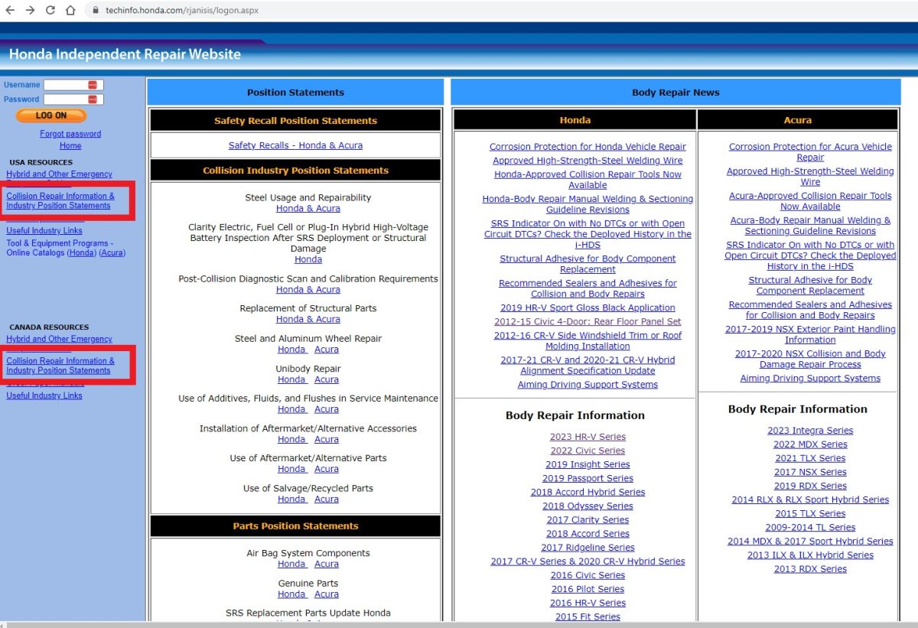Open Safety Recalls - Honda & Acura
Screen dimensions: 918x628
295,145
